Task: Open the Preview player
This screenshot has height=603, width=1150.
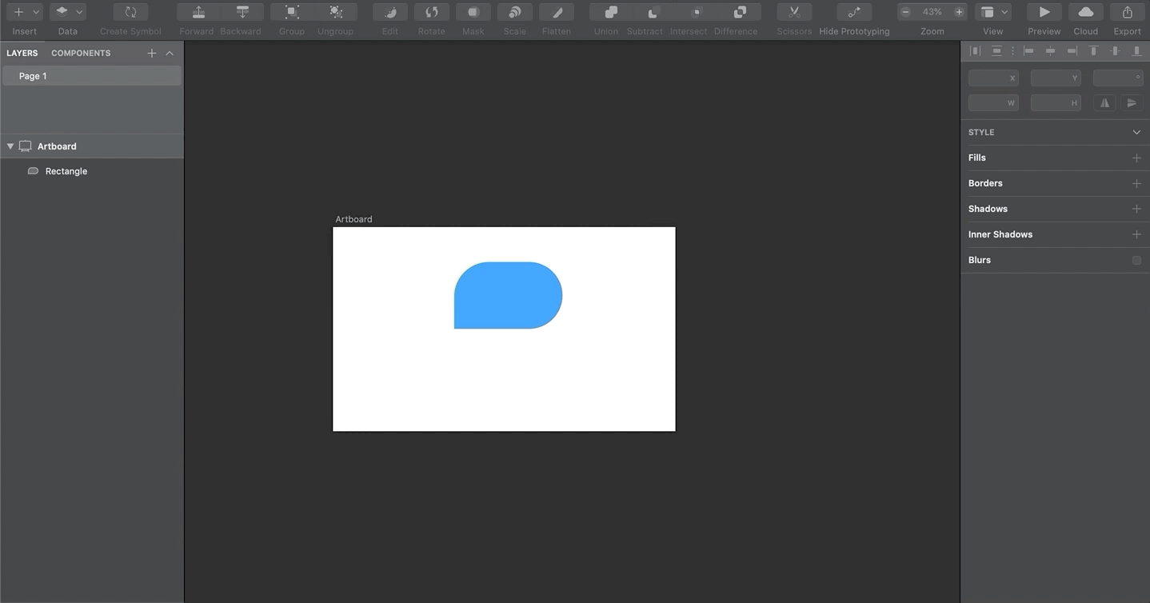Action: click(1043, 12)
